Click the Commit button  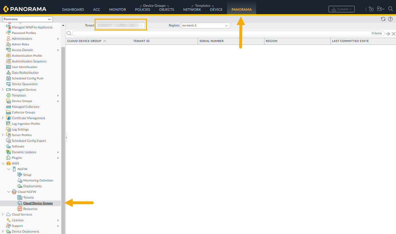[x=341, y=9]
